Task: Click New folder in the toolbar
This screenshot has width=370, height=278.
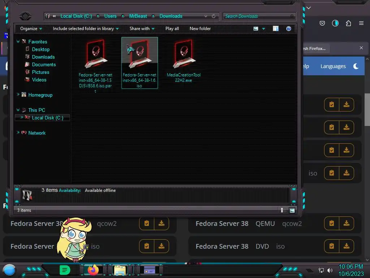Action: coord(200,29)
